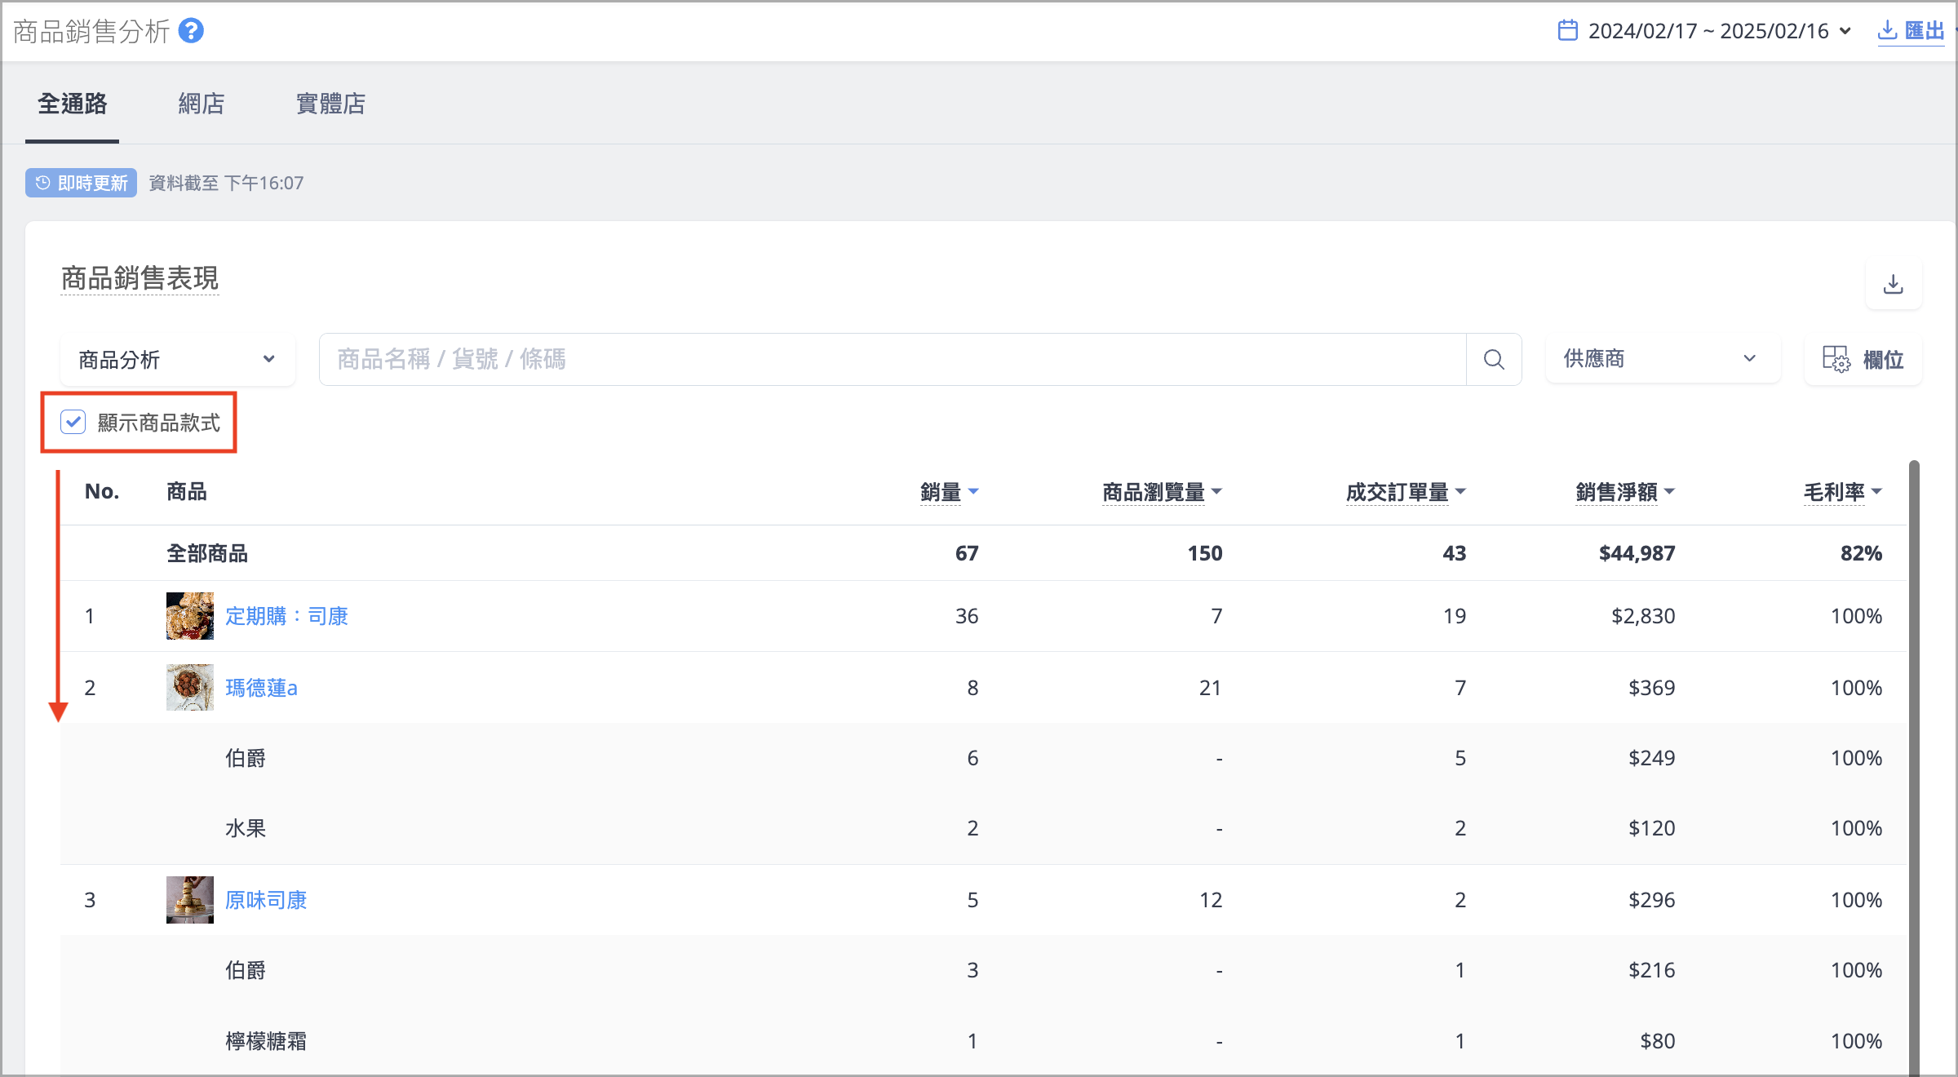Click the download icon in 商品銷售表現 card

click(1894, 284)
